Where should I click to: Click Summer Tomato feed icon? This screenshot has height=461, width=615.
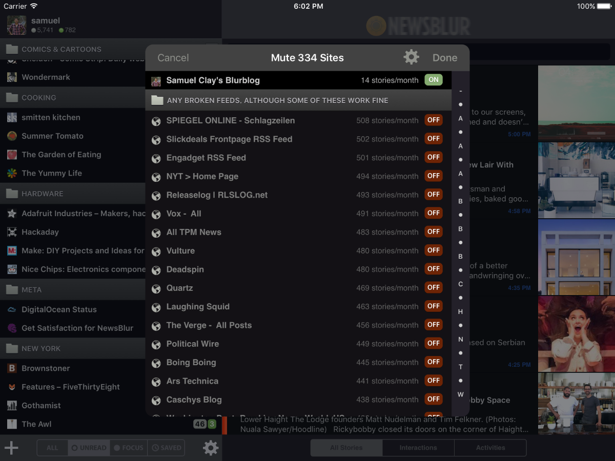coord(12,136)
